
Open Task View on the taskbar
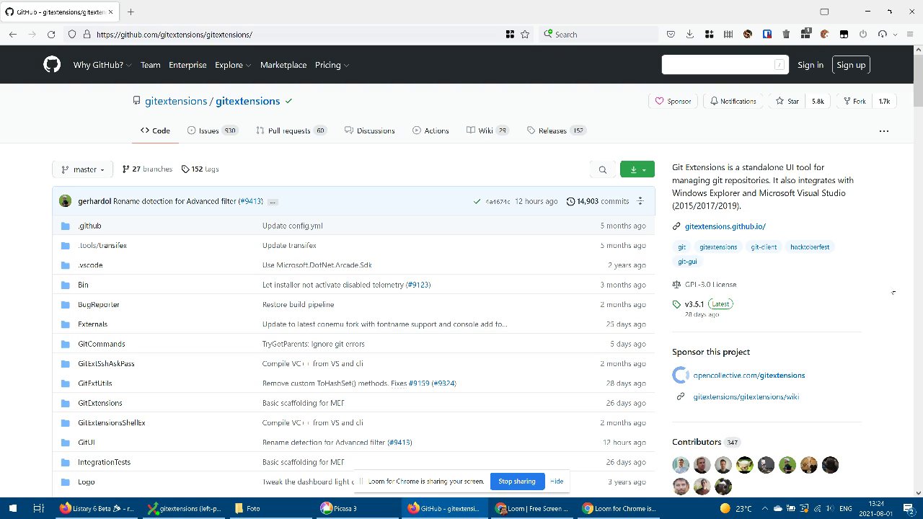click(x=39, y=508)
